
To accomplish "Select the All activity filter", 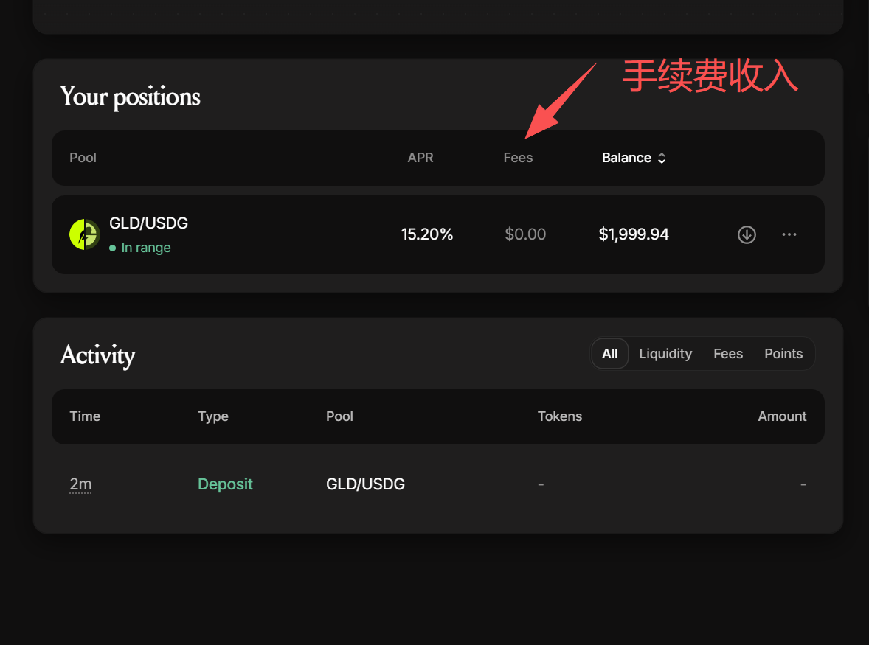I will point(609,354).
